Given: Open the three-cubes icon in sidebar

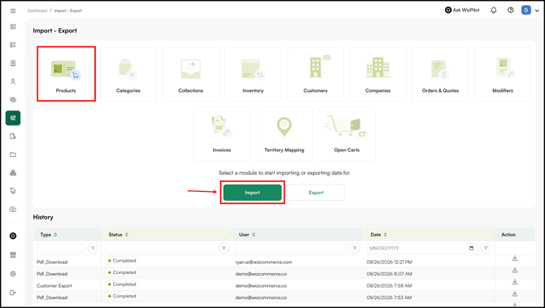Looking at the screenshot, I should coord(13,173).
